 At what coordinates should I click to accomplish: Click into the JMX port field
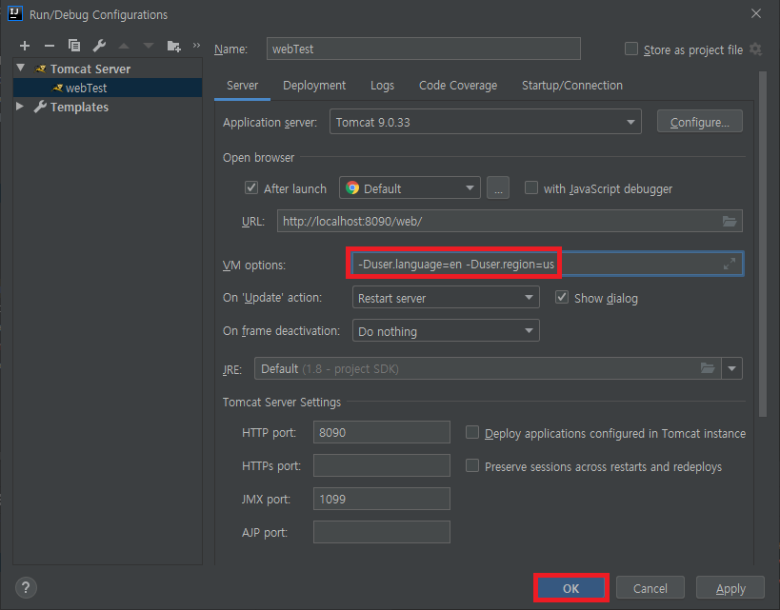point(382,499)
